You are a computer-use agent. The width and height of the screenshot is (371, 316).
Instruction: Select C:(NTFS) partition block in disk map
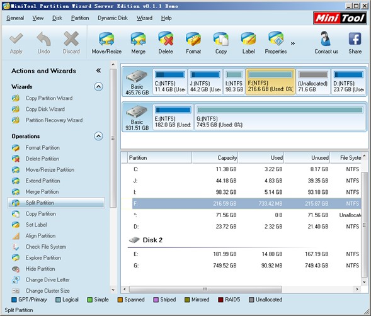[x=170, y=82]
